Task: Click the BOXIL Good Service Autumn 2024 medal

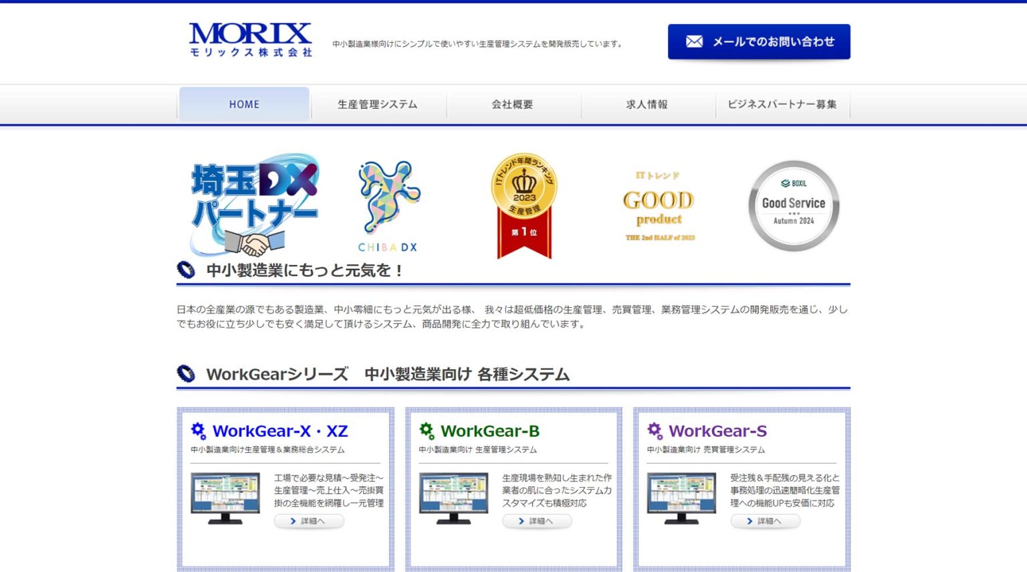Action: 793,204
